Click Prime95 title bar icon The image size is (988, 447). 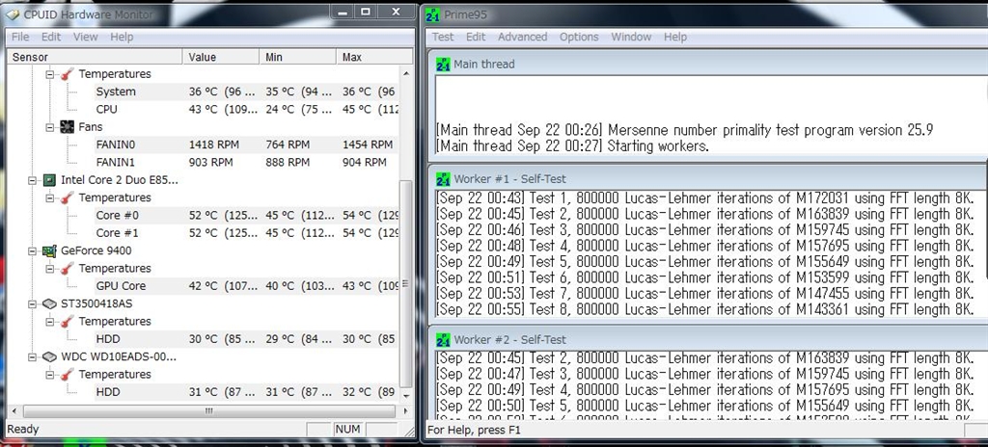coord(433,13)
